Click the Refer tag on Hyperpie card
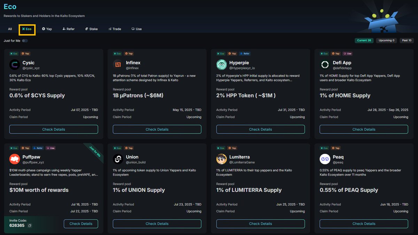Screen dimensions: 418x235 pyautogui.click(x=245, y=54)
